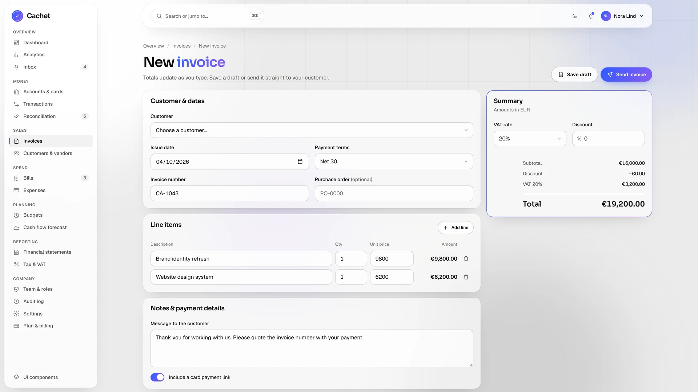Delete the Website design system line
698x392 pixels.
tap(466, 277)
